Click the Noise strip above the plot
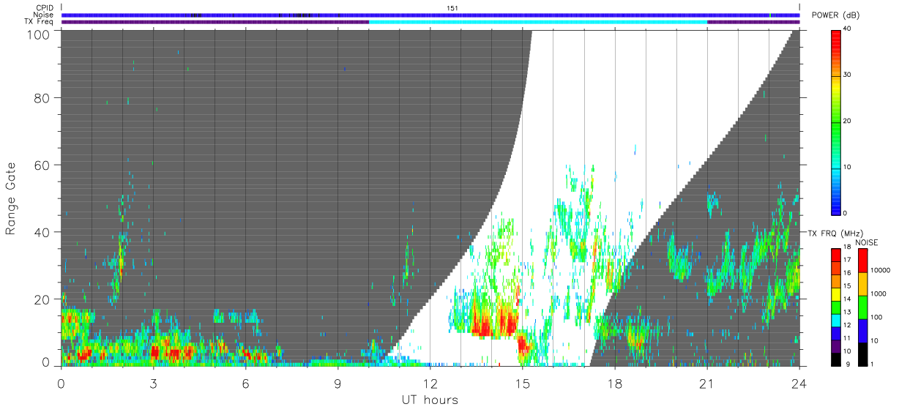This screenshot has height=415, width=899. 430,15
